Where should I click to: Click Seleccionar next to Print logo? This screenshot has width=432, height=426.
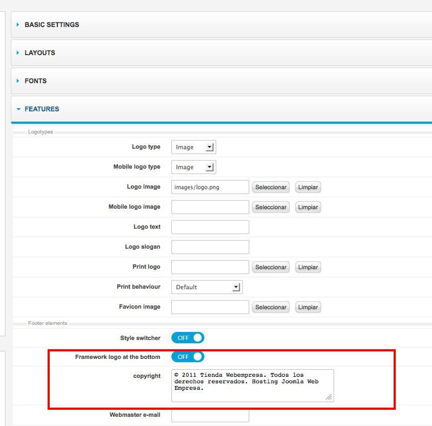coord(271,267)
